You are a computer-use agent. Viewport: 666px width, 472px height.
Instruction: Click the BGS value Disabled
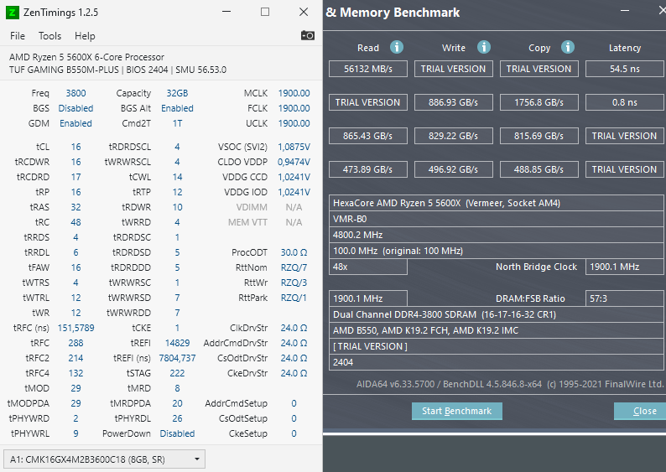coord(75,108)
